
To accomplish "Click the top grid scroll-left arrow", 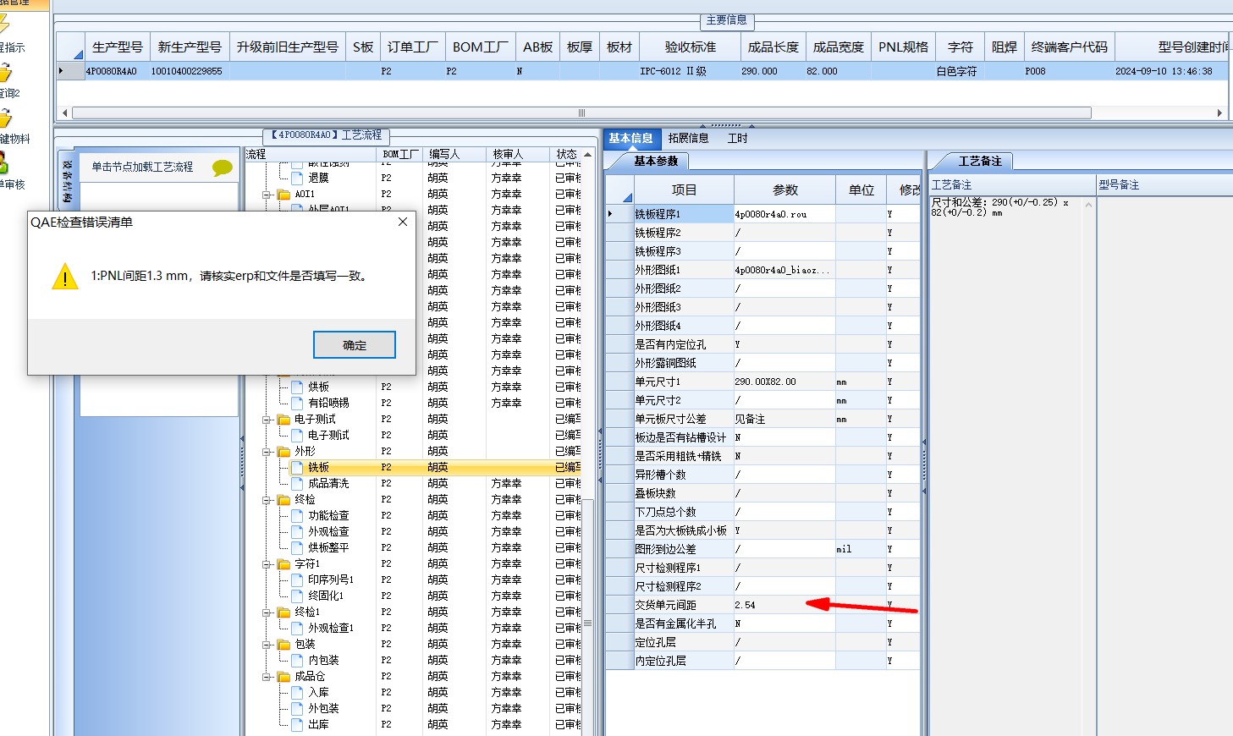I will (65, 113).
